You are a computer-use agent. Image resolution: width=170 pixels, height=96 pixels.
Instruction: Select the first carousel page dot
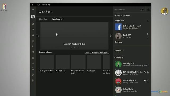pyautogui.click(x=71, y=47)
